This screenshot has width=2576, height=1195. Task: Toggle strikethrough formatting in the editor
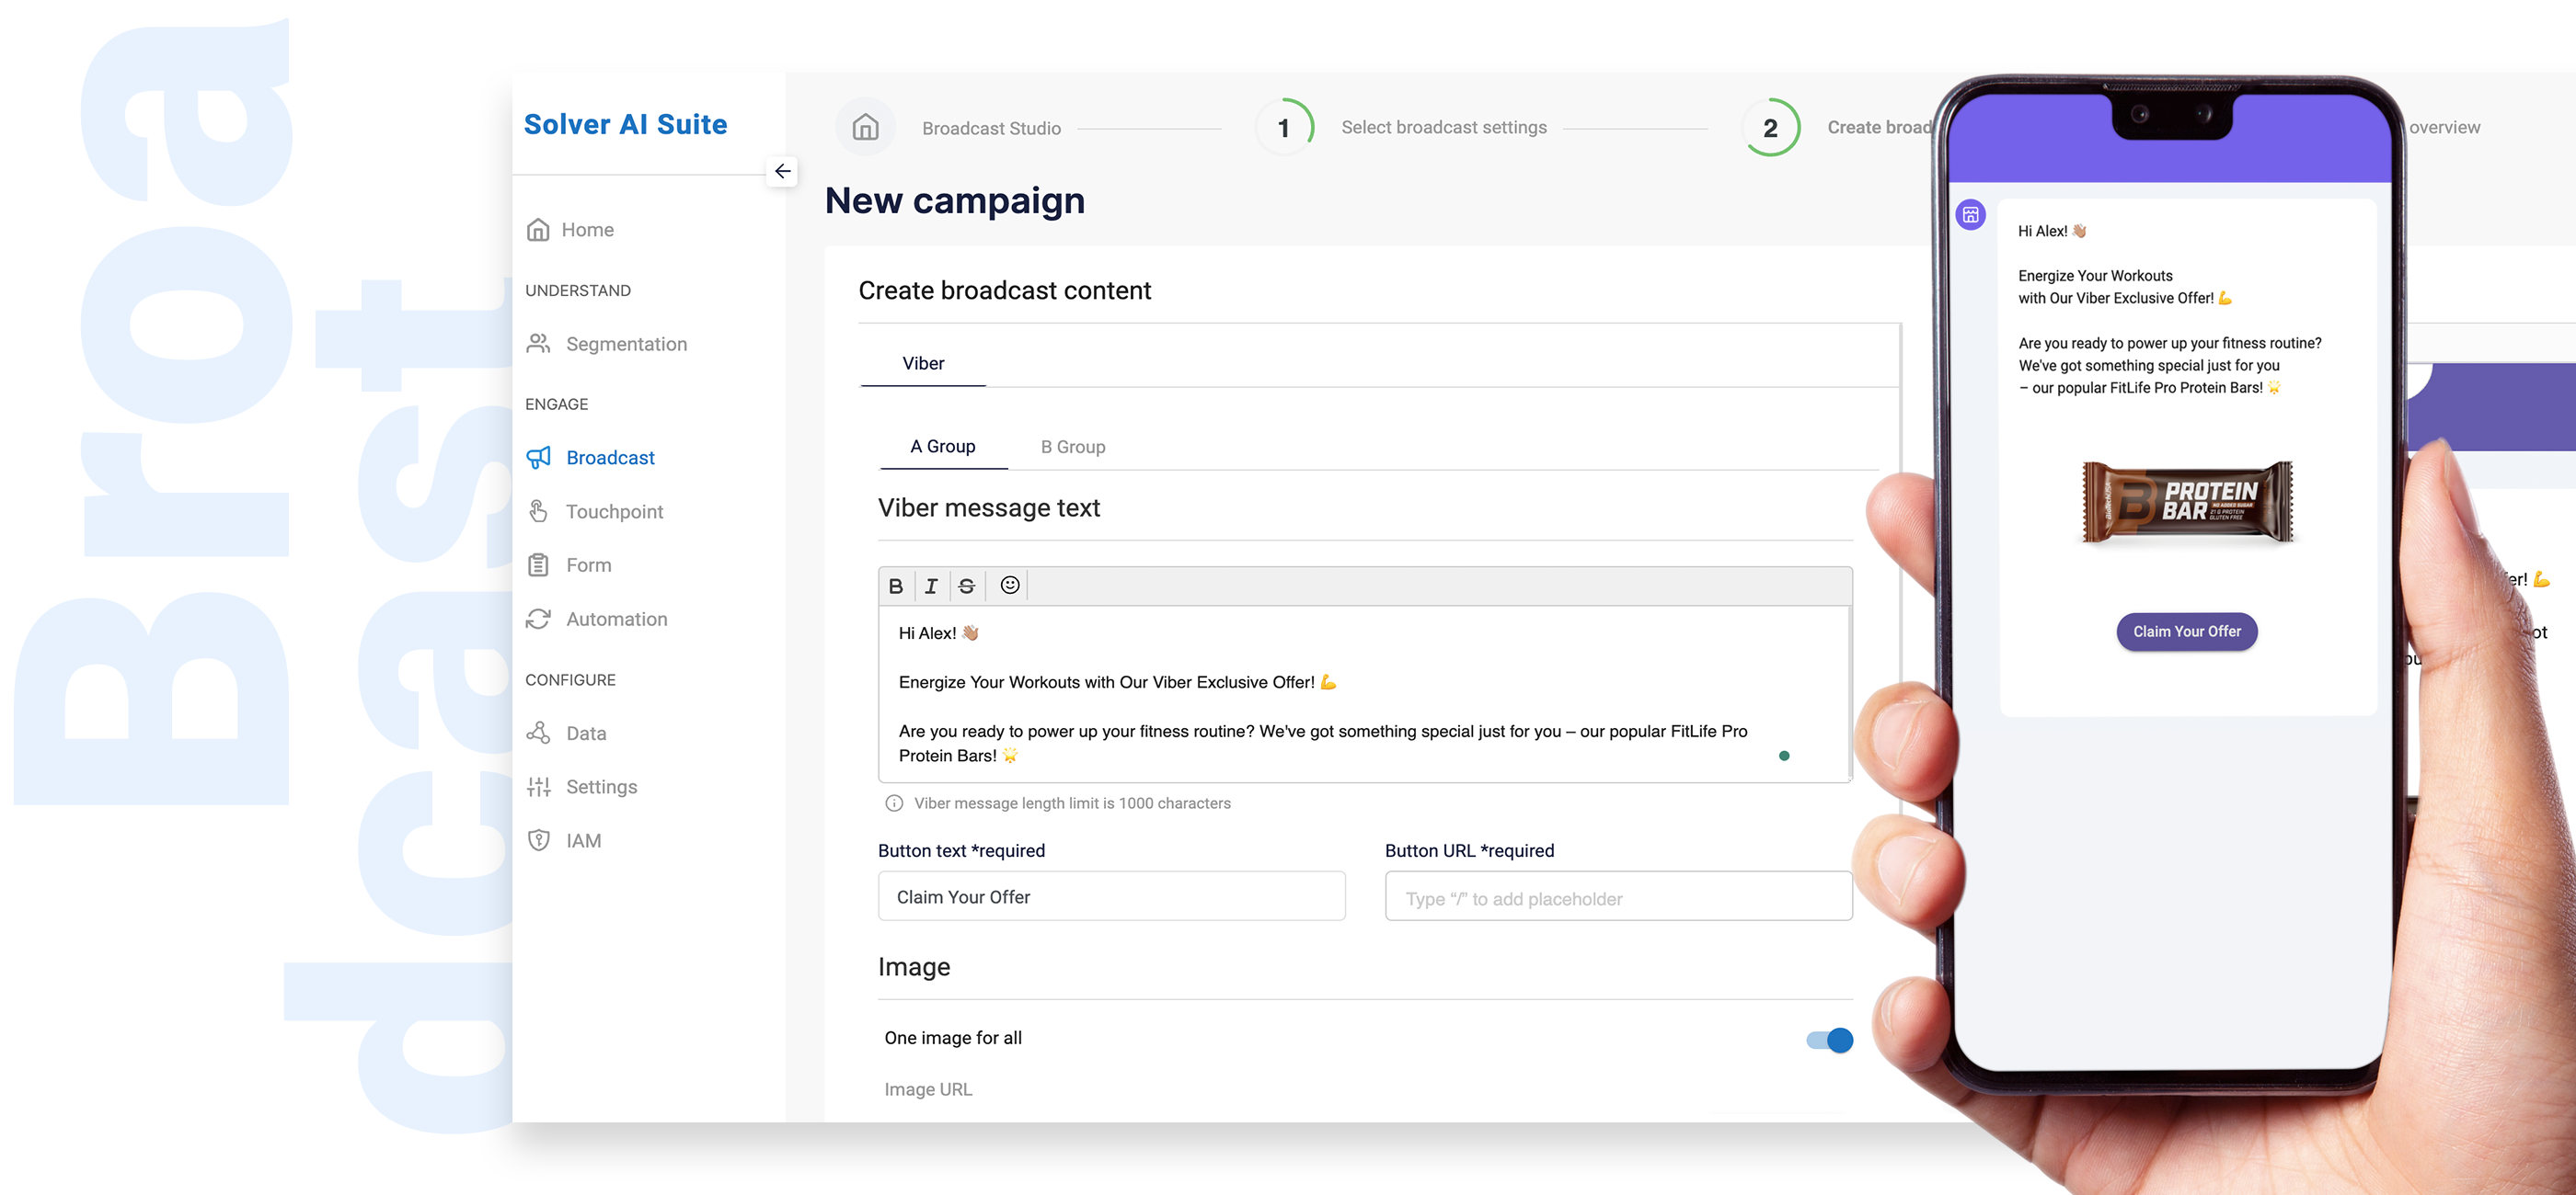tap(966, 586)
